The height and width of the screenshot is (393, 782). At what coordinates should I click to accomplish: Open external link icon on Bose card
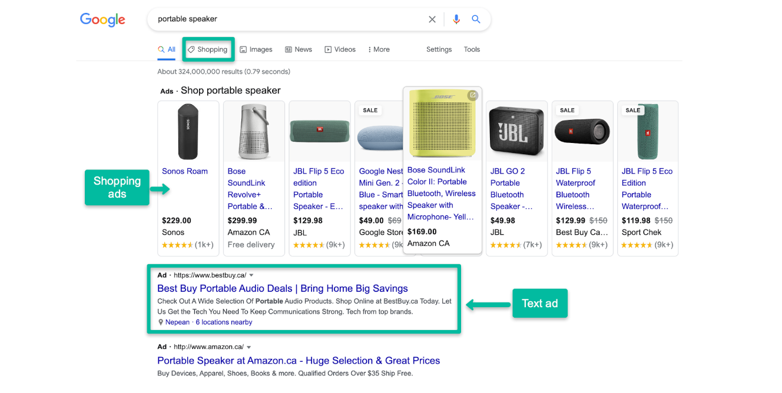472,95
